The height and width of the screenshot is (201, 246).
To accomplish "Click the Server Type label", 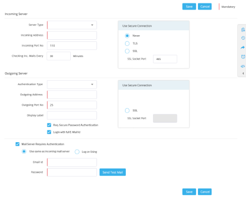I will 36,25.
